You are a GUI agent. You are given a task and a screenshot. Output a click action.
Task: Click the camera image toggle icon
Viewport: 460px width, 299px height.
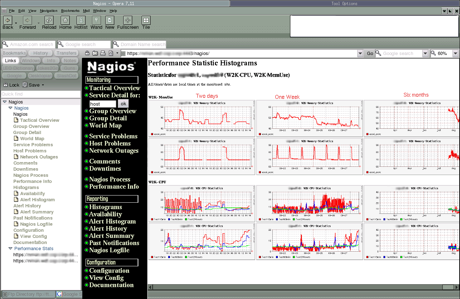coord(95,53)
